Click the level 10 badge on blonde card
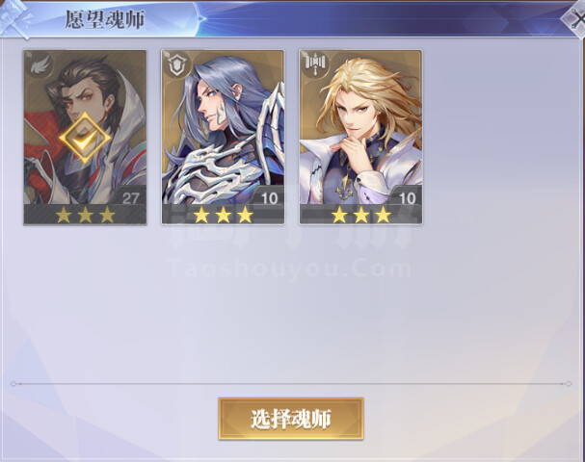The width and height of the screenshot is (585, 462). (407, 198)
